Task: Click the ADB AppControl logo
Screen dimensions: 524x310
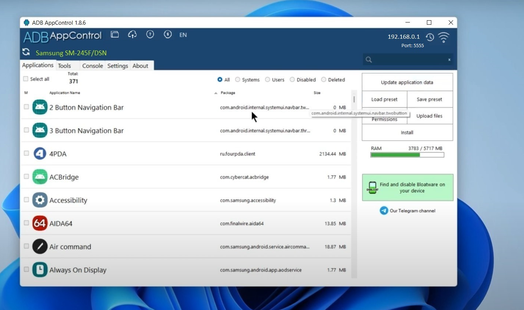Action: pos(62,36)
